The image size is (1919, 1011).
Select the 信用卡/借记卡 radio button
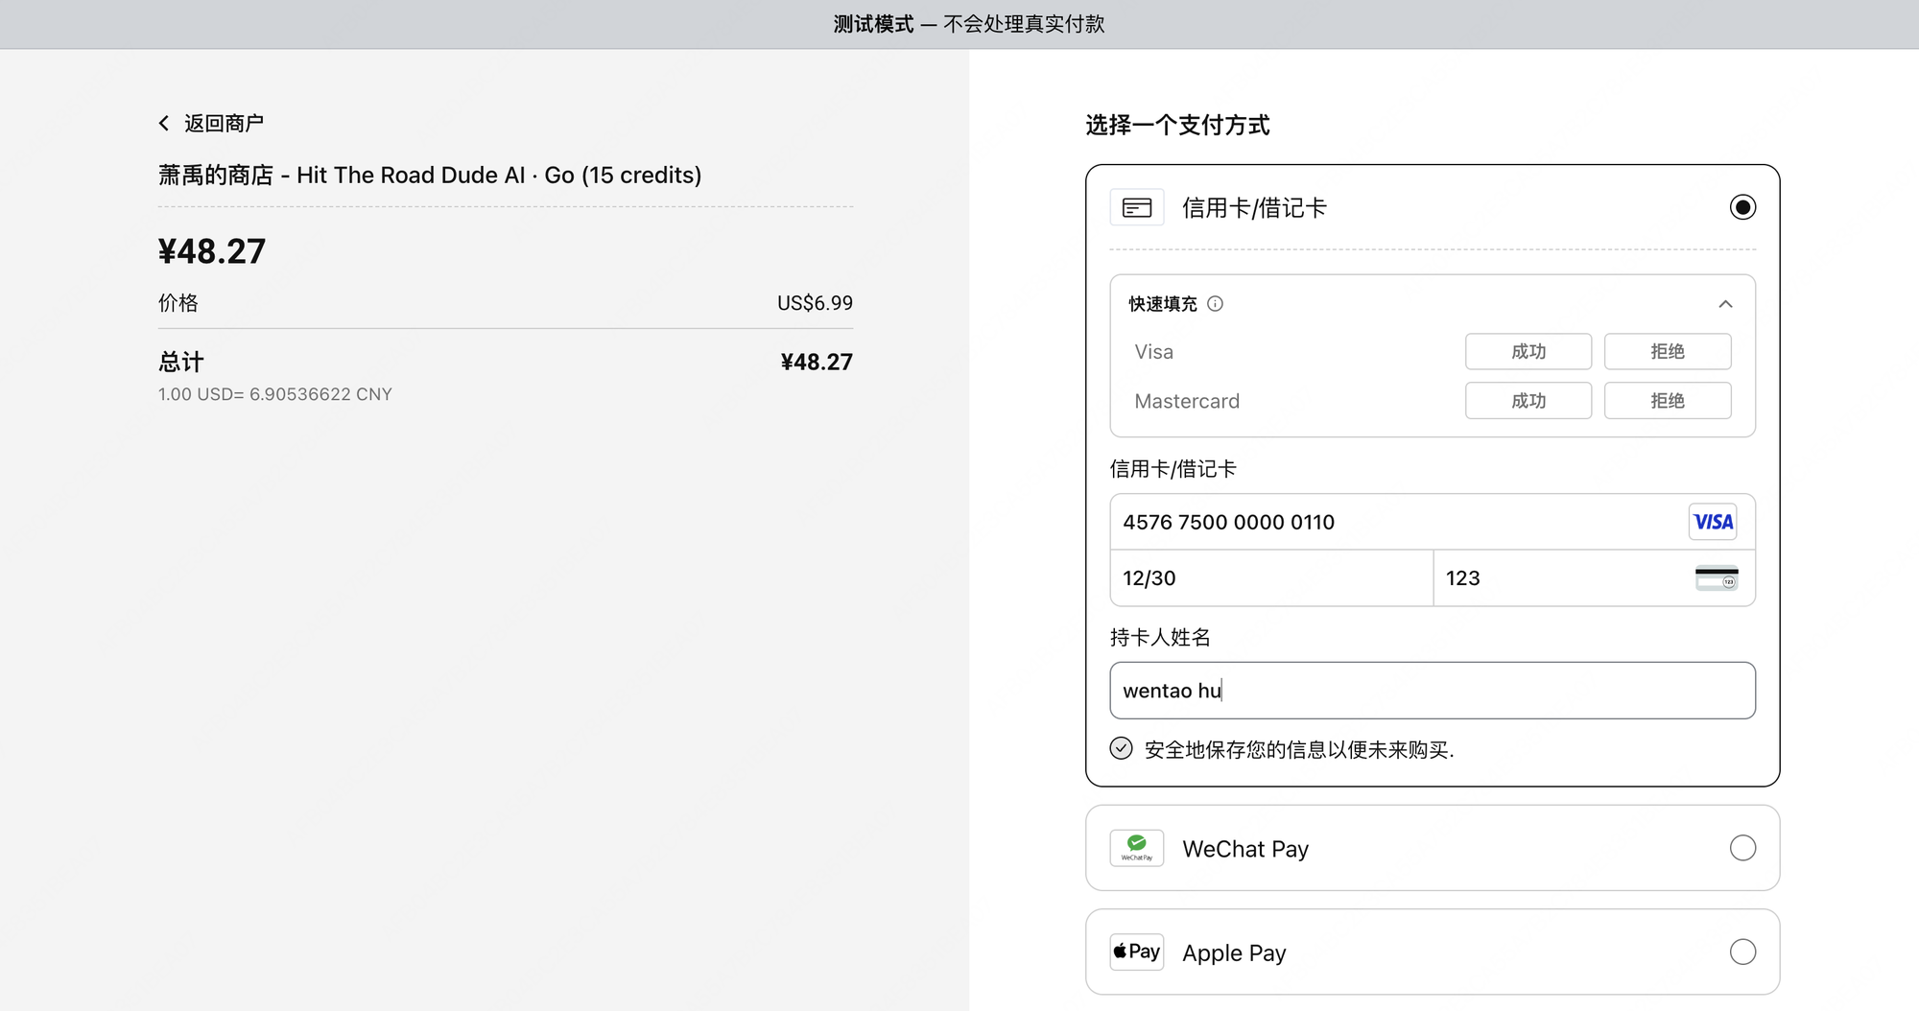click(1742, 207)
